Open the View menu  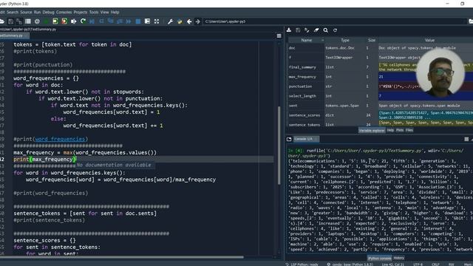tap(104, 12)
